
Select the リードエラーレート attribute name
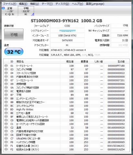[24, 66]
